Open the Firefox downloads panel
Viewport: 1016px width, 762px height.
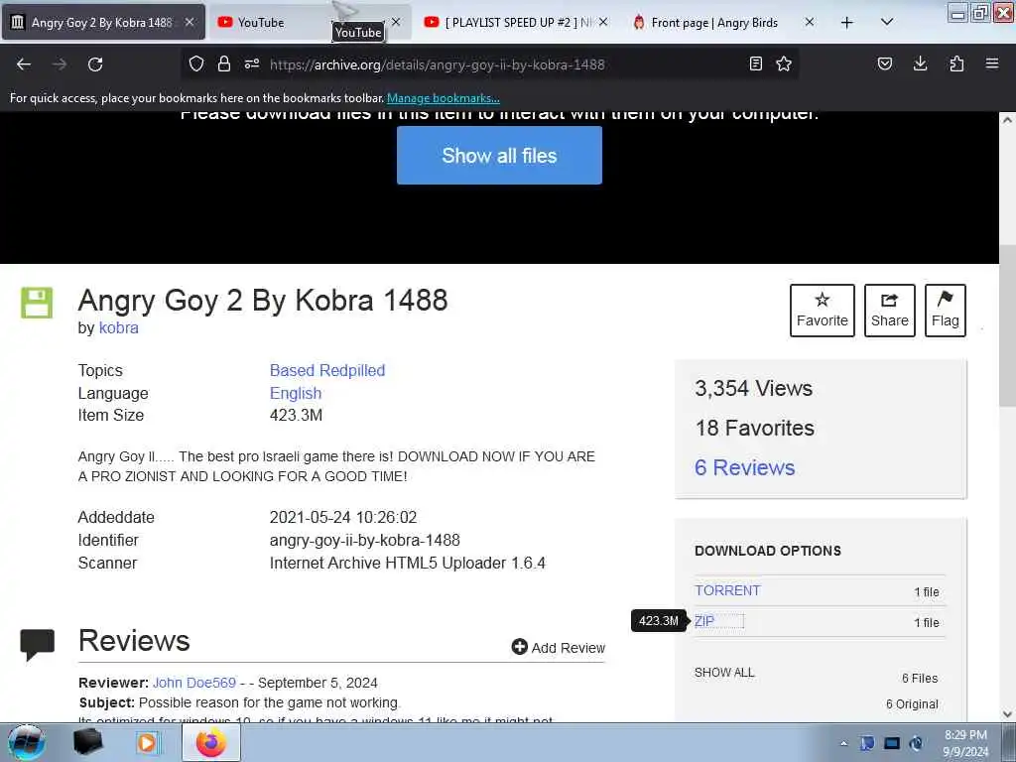tap(920, 63)
